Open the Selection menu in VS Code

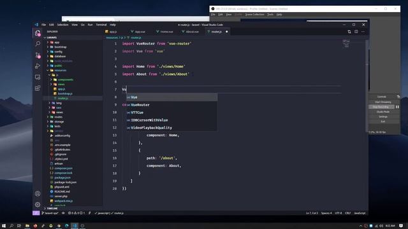coord(62,25)
